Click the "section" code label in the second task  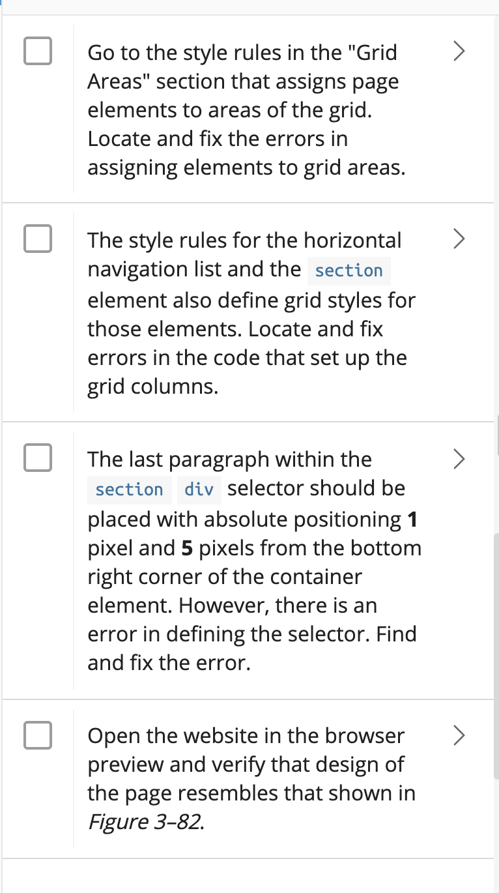[349, 270]
